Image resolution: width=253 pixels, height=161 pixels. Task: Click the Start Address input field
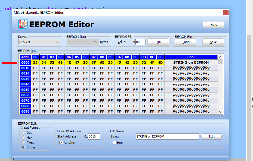pyautogui.click(x=94, y=136)
